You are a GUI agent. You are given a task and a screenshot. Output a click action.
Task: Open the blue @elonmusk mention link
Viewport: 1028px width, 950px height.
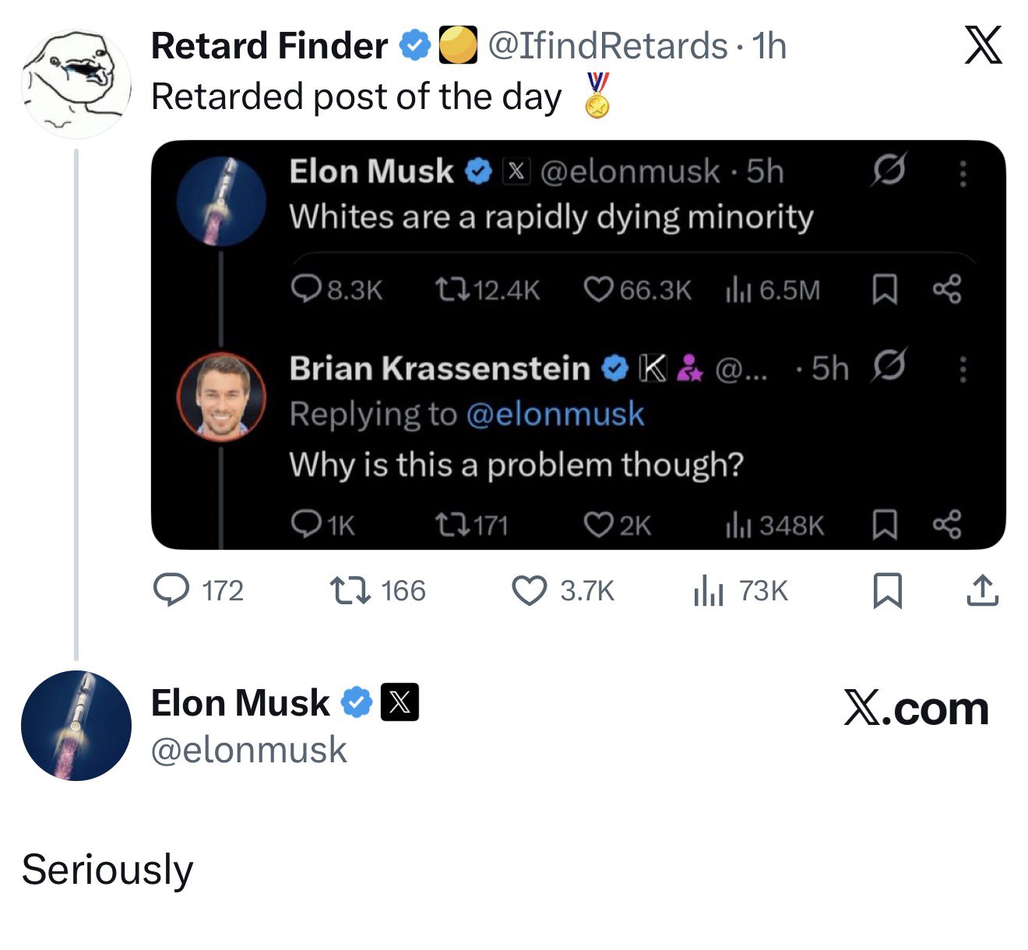pos(554,414)
